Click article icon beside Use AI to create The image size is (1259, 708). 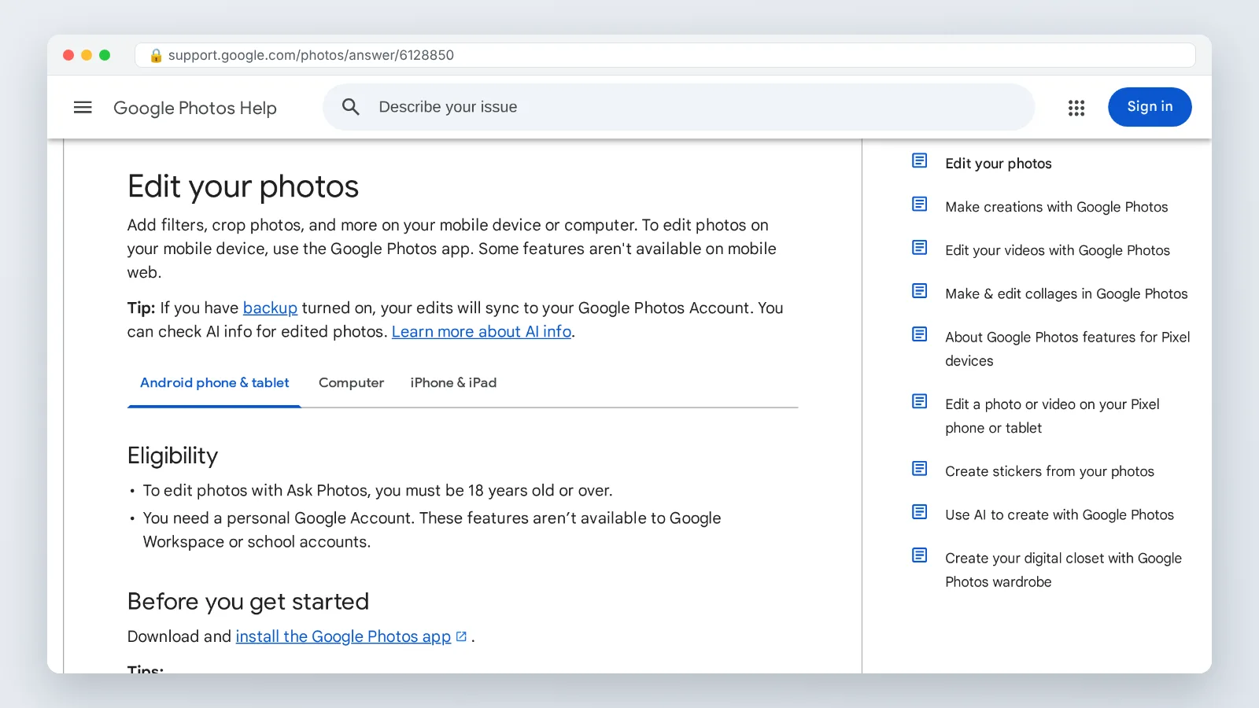919,511
